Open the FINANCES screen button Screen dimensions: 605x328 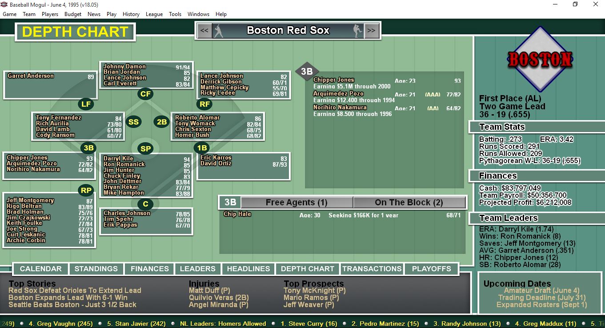point(150,269)
